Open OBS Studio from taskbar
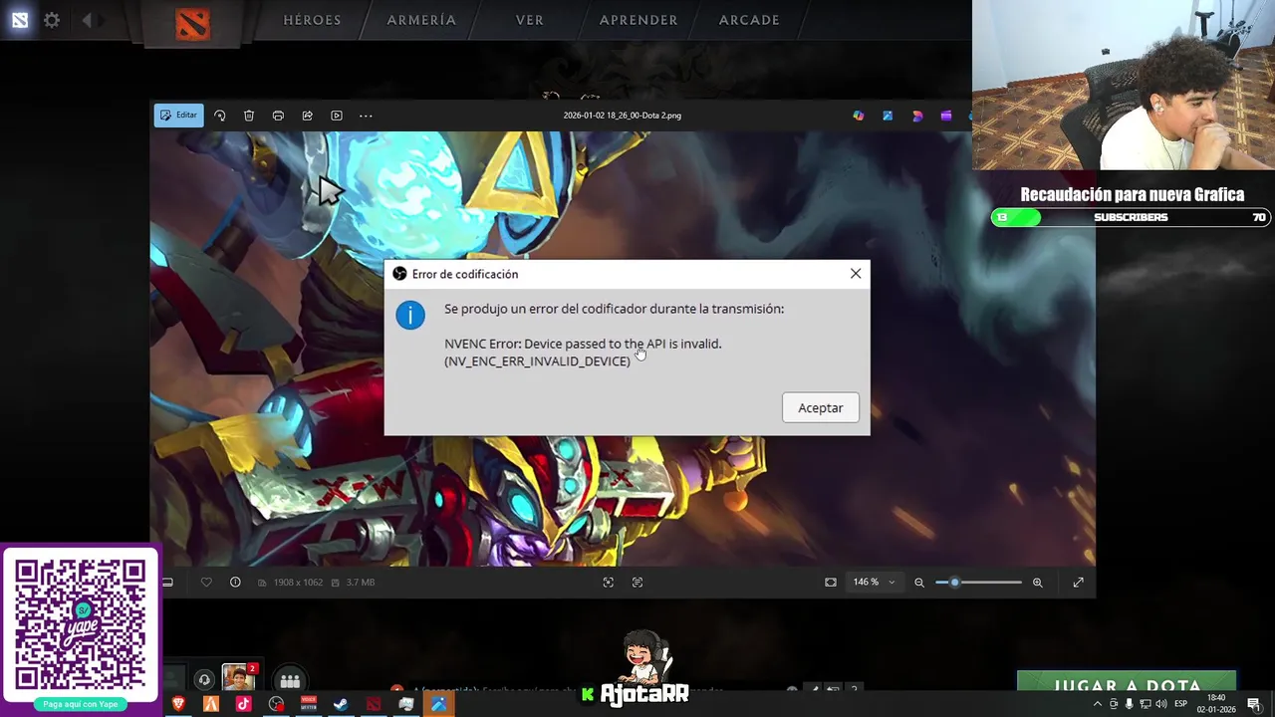1275x717 pixels. pyautogui.click(x=276, y=705)
